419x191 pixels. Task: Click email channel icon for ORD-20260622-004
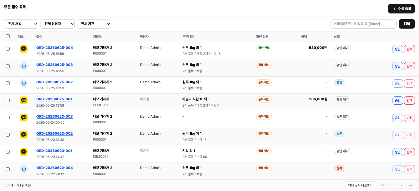point(24,169)
